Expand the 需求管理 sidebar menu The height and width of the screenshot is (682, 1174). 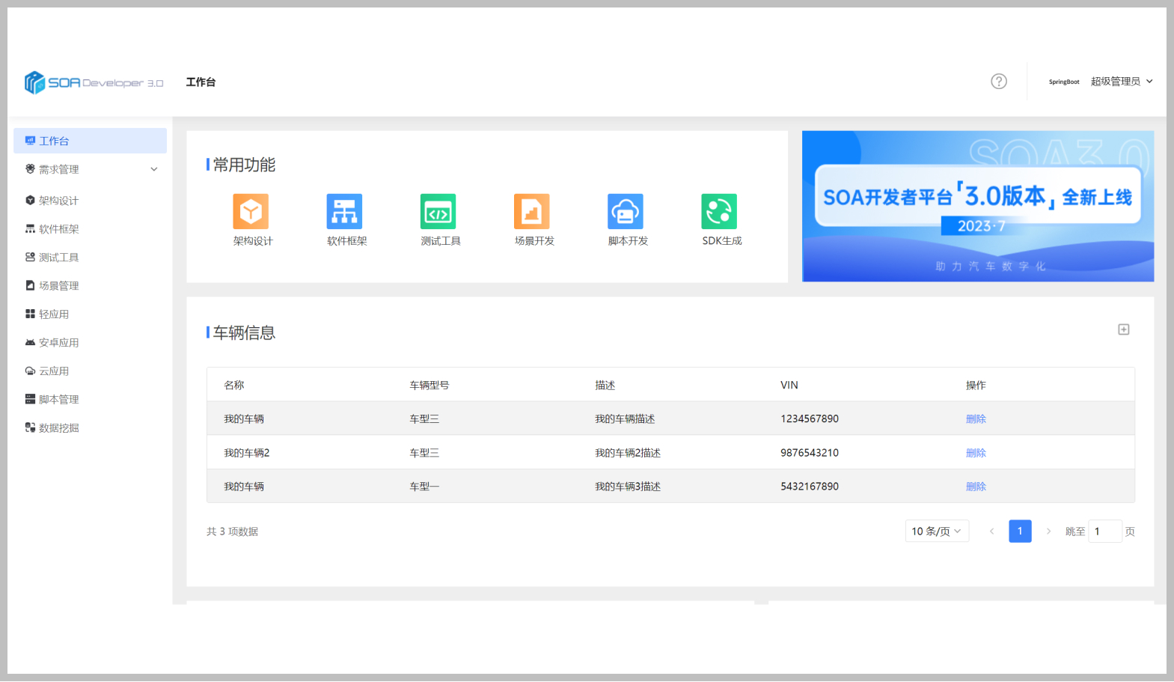click(90, 170)
